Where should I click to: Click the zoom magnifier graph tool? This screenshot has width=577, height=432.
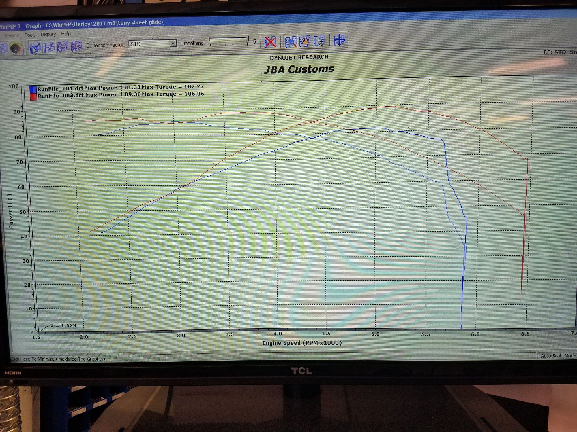coord(291,41)
